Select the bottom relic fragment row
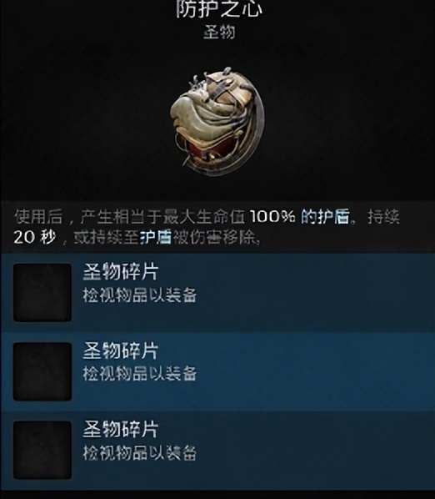Viewport: 435px width, 499px height. click(x=217, y=451)
